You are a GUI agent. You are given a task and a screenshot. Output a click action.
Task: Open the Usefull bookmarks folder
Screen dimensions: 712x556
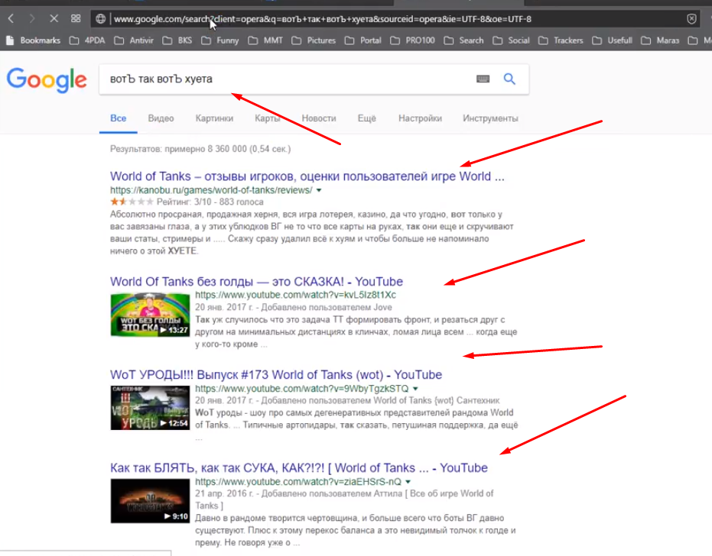pos(613,40)
